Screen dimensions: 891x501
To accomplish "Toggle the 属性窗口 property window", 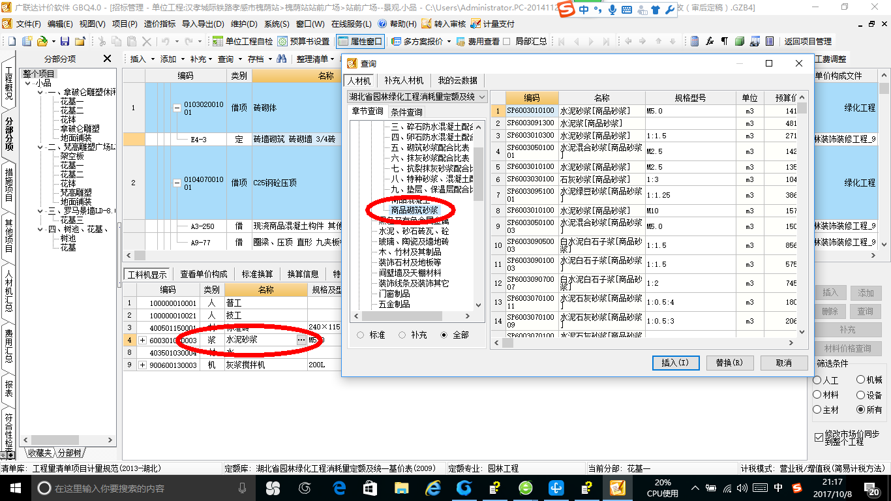I will point(361,41).
